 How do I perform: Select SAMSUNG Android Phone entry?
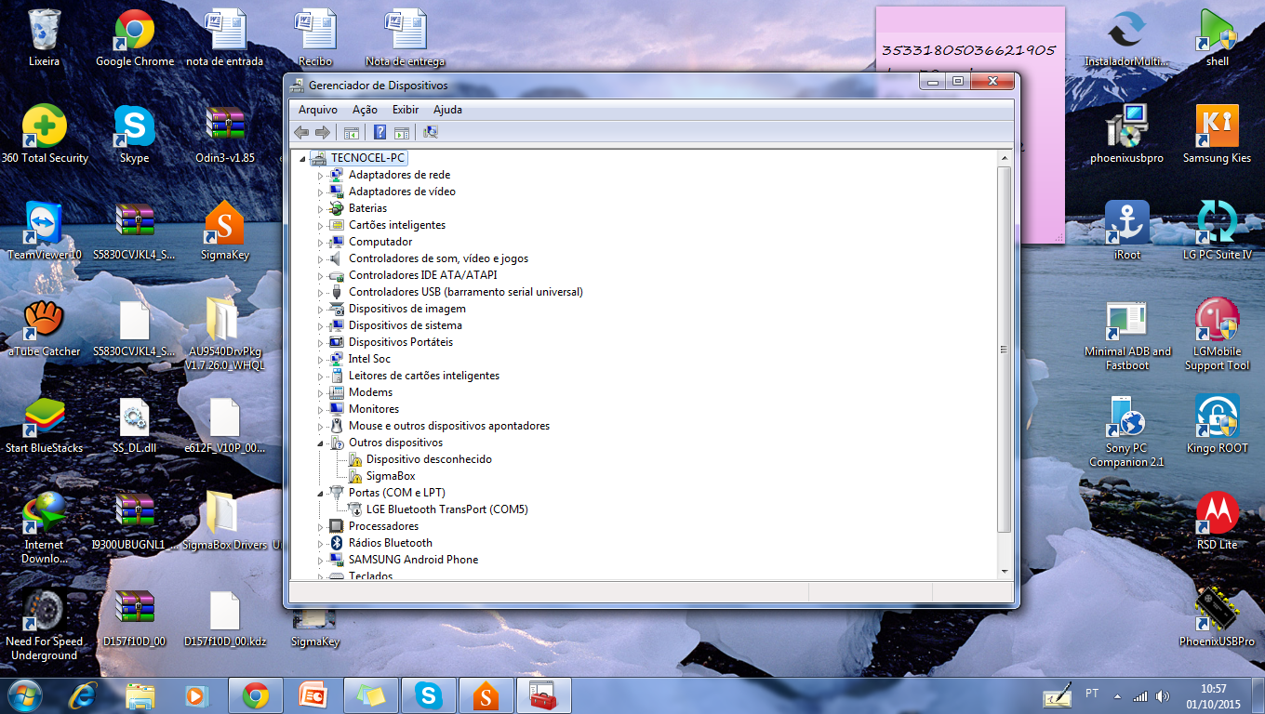(x=413, y=560)
